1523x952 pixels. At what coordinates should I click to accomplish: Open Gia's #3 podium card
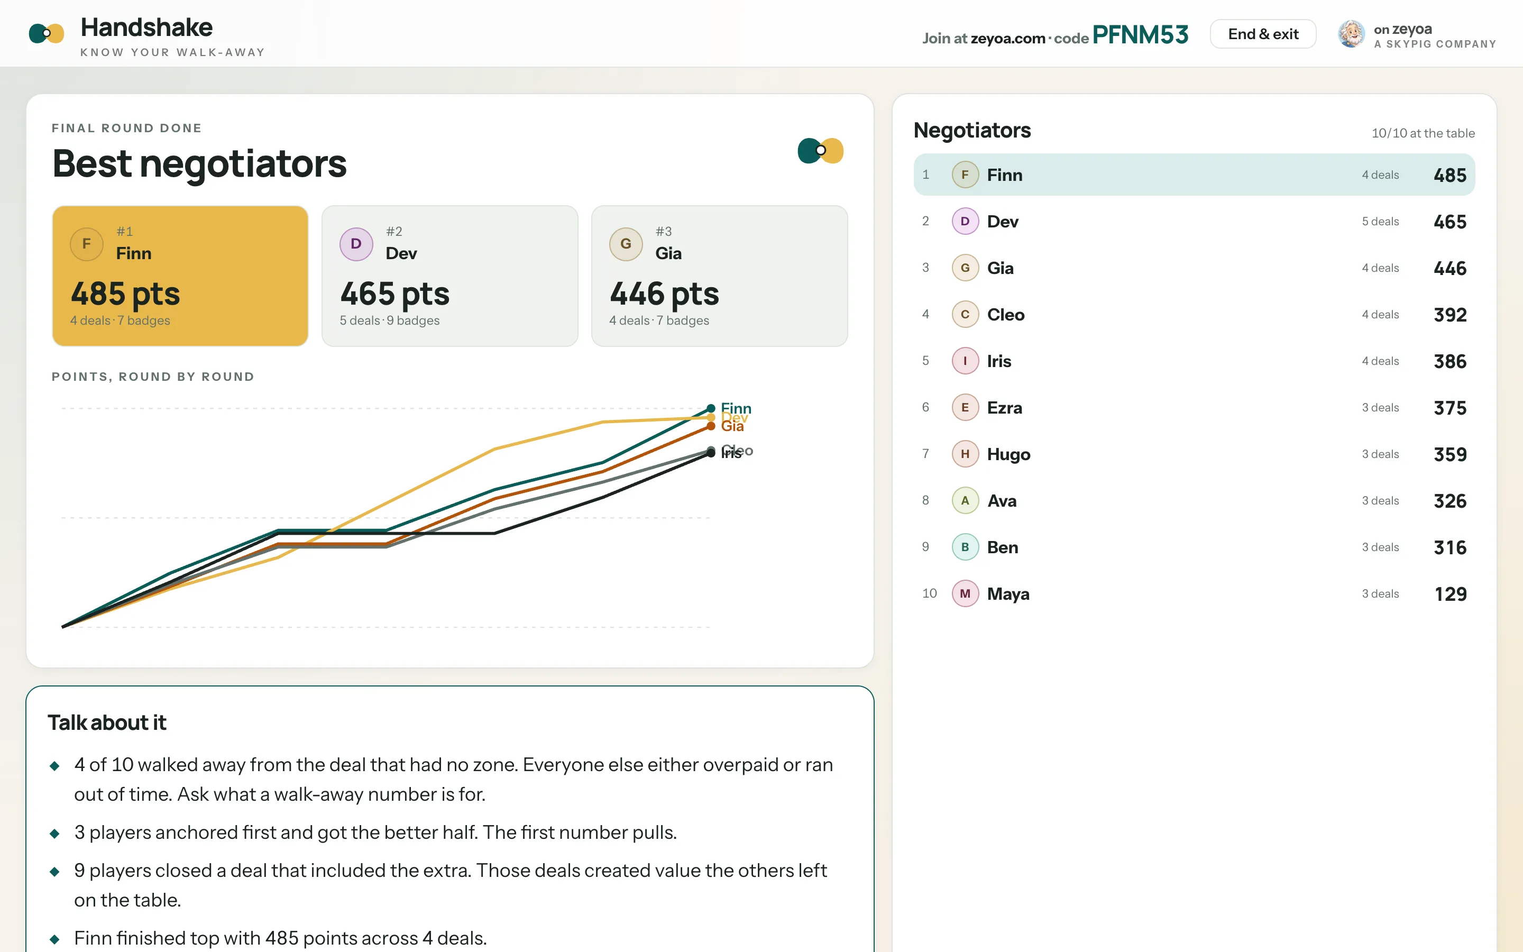tap(719, 276)
